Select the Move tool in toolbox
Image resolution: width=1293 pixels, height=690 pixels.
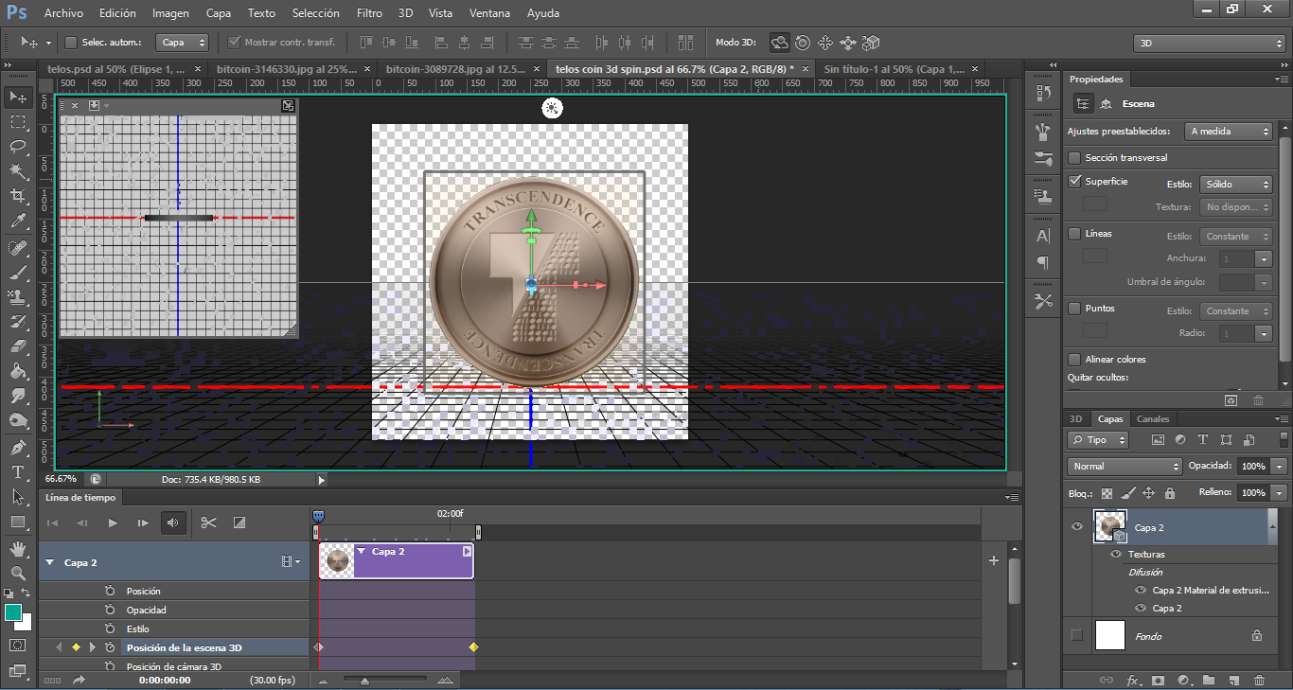(18, 97)
